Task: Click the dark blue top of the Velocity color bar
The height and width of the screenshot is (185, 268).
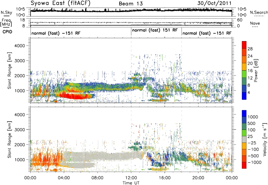Action: click(244, 114)
